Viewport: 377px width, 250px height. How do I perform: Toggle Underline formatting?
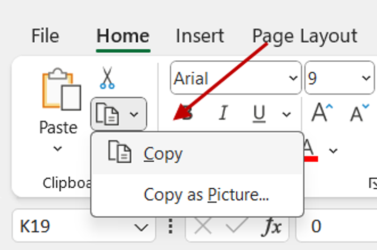click(x=259, y=113)
